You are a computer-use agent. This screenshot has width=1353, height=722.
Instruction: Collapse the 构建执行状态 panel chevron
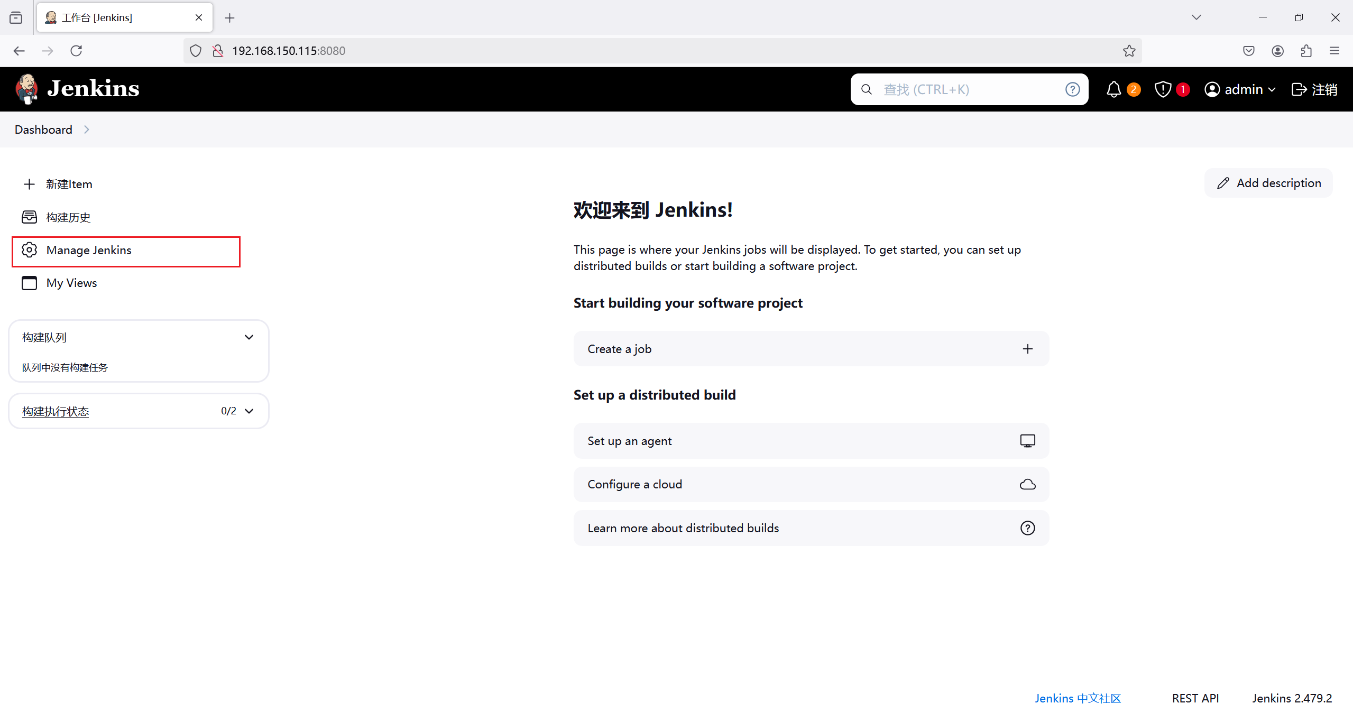coord(249,411)
